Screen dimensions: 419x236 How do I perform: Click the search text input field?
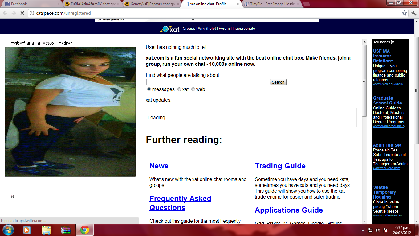click(207, 82)
